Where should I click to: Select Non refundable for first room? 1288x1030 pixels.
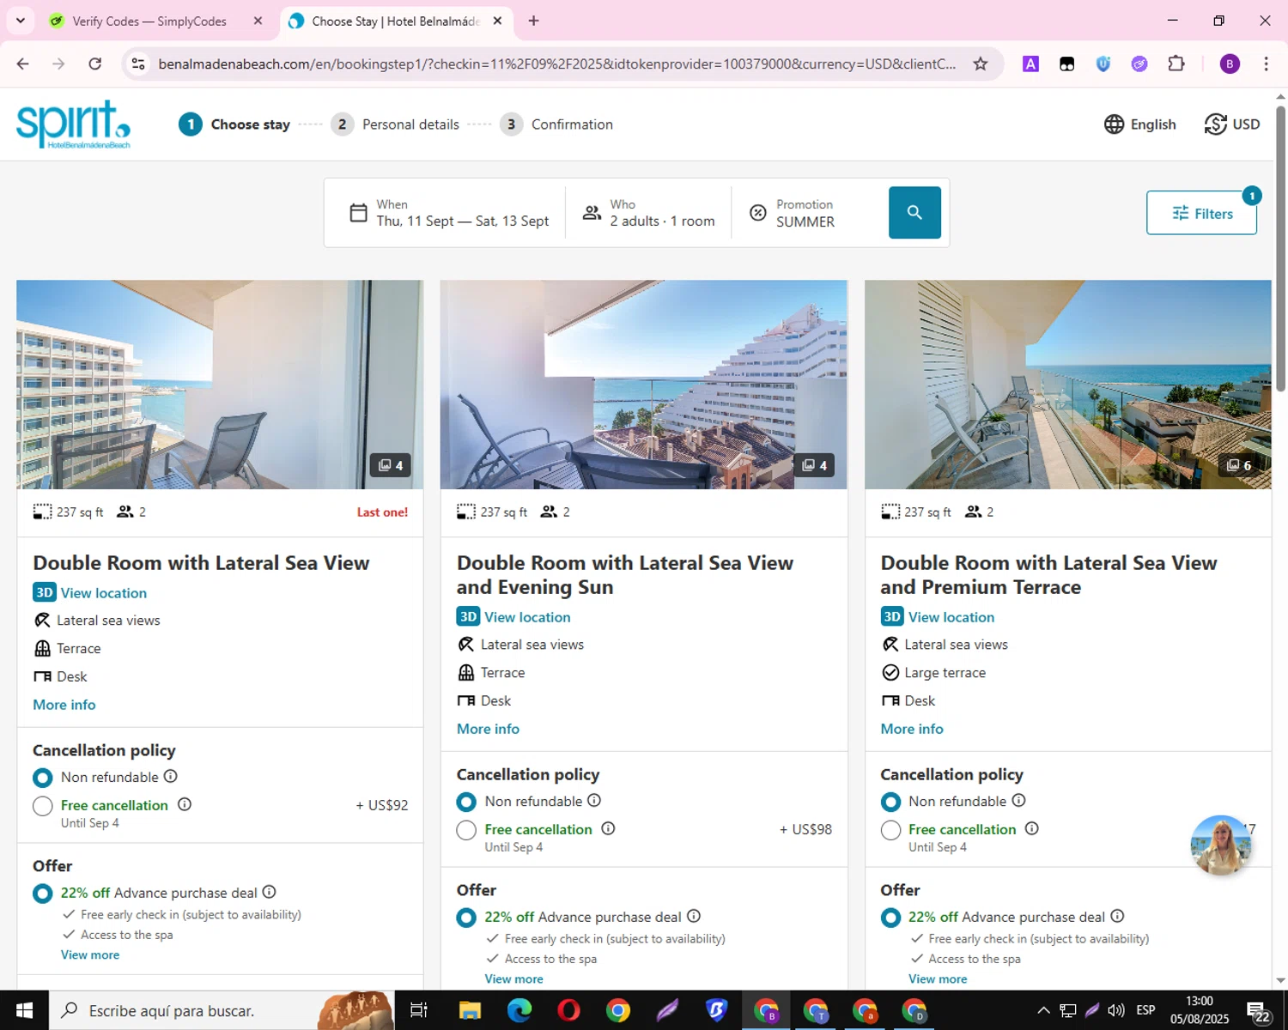(x=43, y=778)
